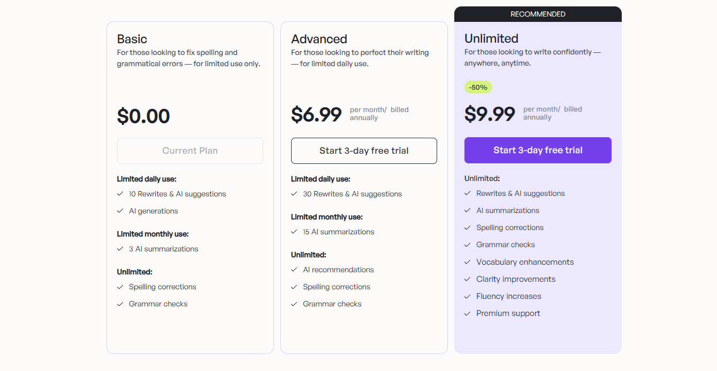Click the $9.99 Unlimited price
717x371 pixels.
[x=490, y=114]
